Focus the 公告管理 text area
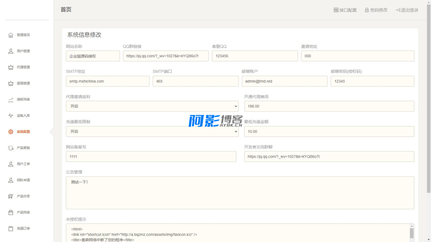 pyautogui.click(x=240, y=193)
